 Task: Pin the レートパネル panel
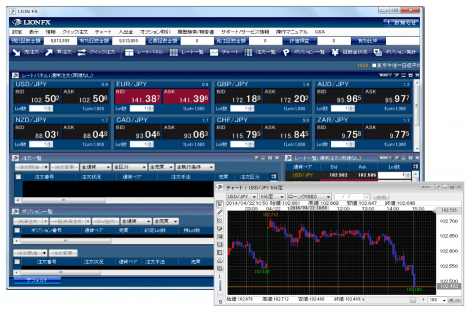tap(397, 75)
